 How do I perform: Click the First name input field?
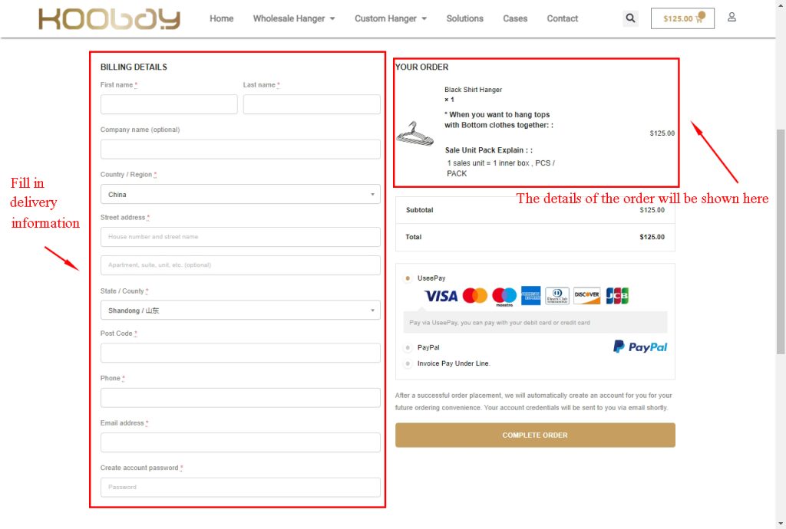tap(169, 104)
